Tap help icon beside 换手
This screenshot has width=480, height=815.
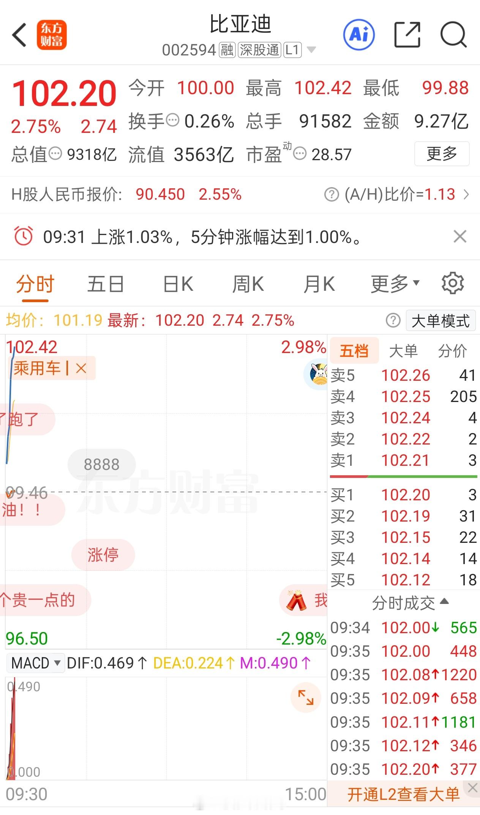pos(173,120)
